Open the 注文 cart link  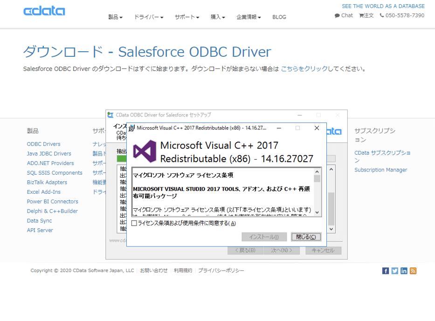366,15
